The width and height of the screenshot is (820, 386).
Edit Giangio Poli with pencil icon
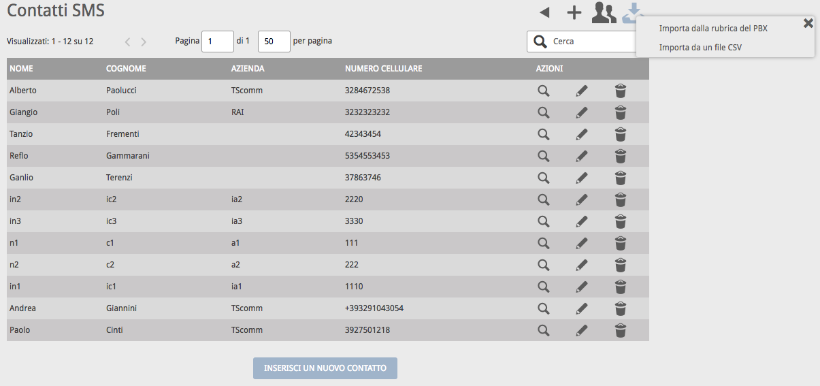click(582, 112)
